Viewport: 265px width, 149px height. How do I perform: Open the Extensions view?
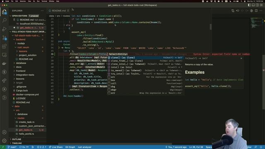pos(4,46)
